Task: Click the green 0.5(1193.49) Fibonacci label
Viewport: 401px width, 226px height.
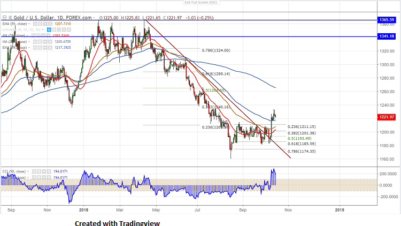Action: tap(299, 139)
